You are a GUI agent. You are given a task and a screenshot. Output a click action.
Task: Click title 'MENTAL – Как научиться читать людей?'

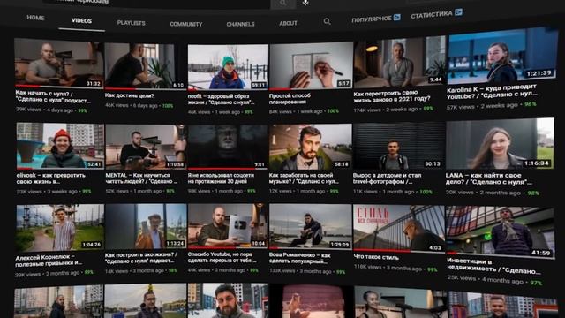coord(141,178)
